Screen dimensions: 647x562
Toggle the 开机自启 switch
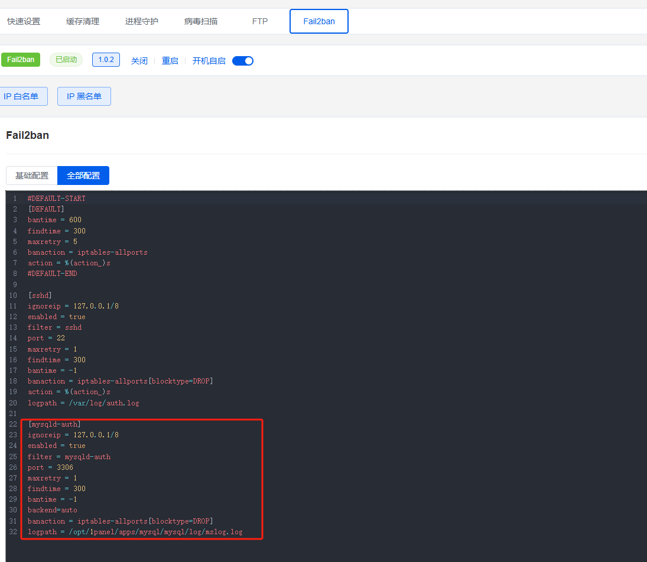(x=243, y=61)
